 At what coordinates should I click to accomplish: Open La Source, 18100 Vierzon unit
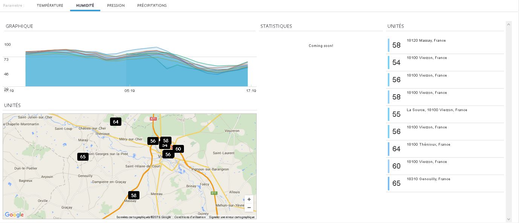coord(446,115)
